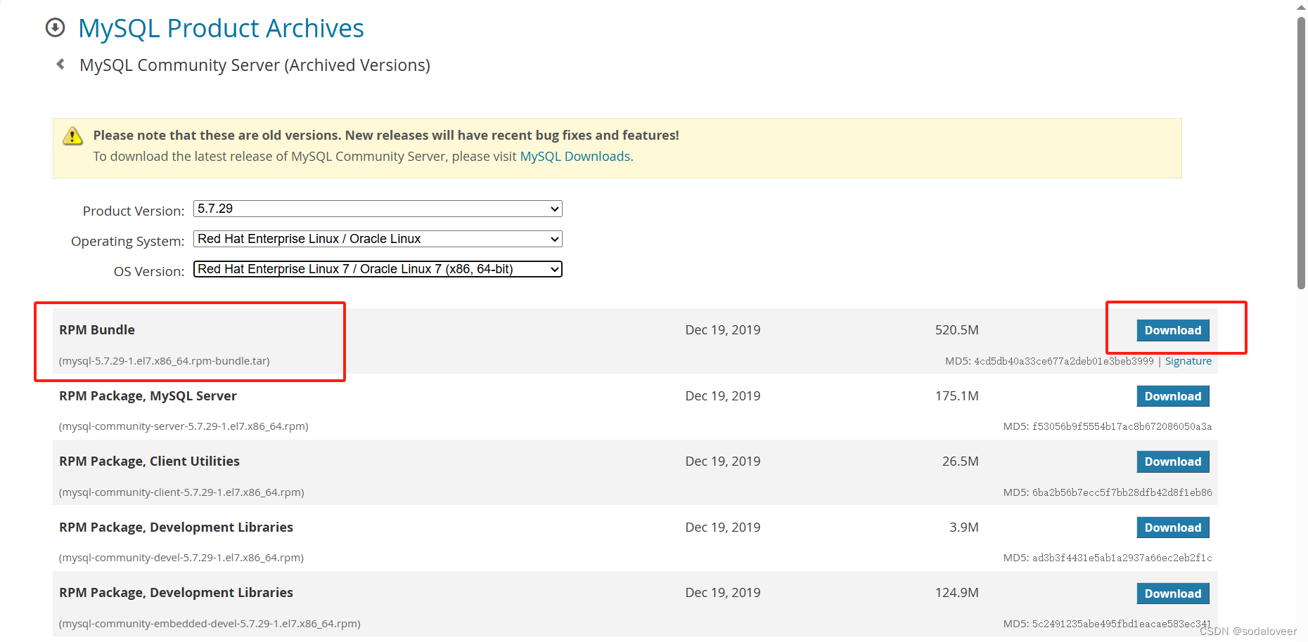Select filename mysql-community-devel-5.7.29-1.el7.x86_64.rpm
Image resolution: width=1308 pixels, height=642 pixels.
(181, 558)
